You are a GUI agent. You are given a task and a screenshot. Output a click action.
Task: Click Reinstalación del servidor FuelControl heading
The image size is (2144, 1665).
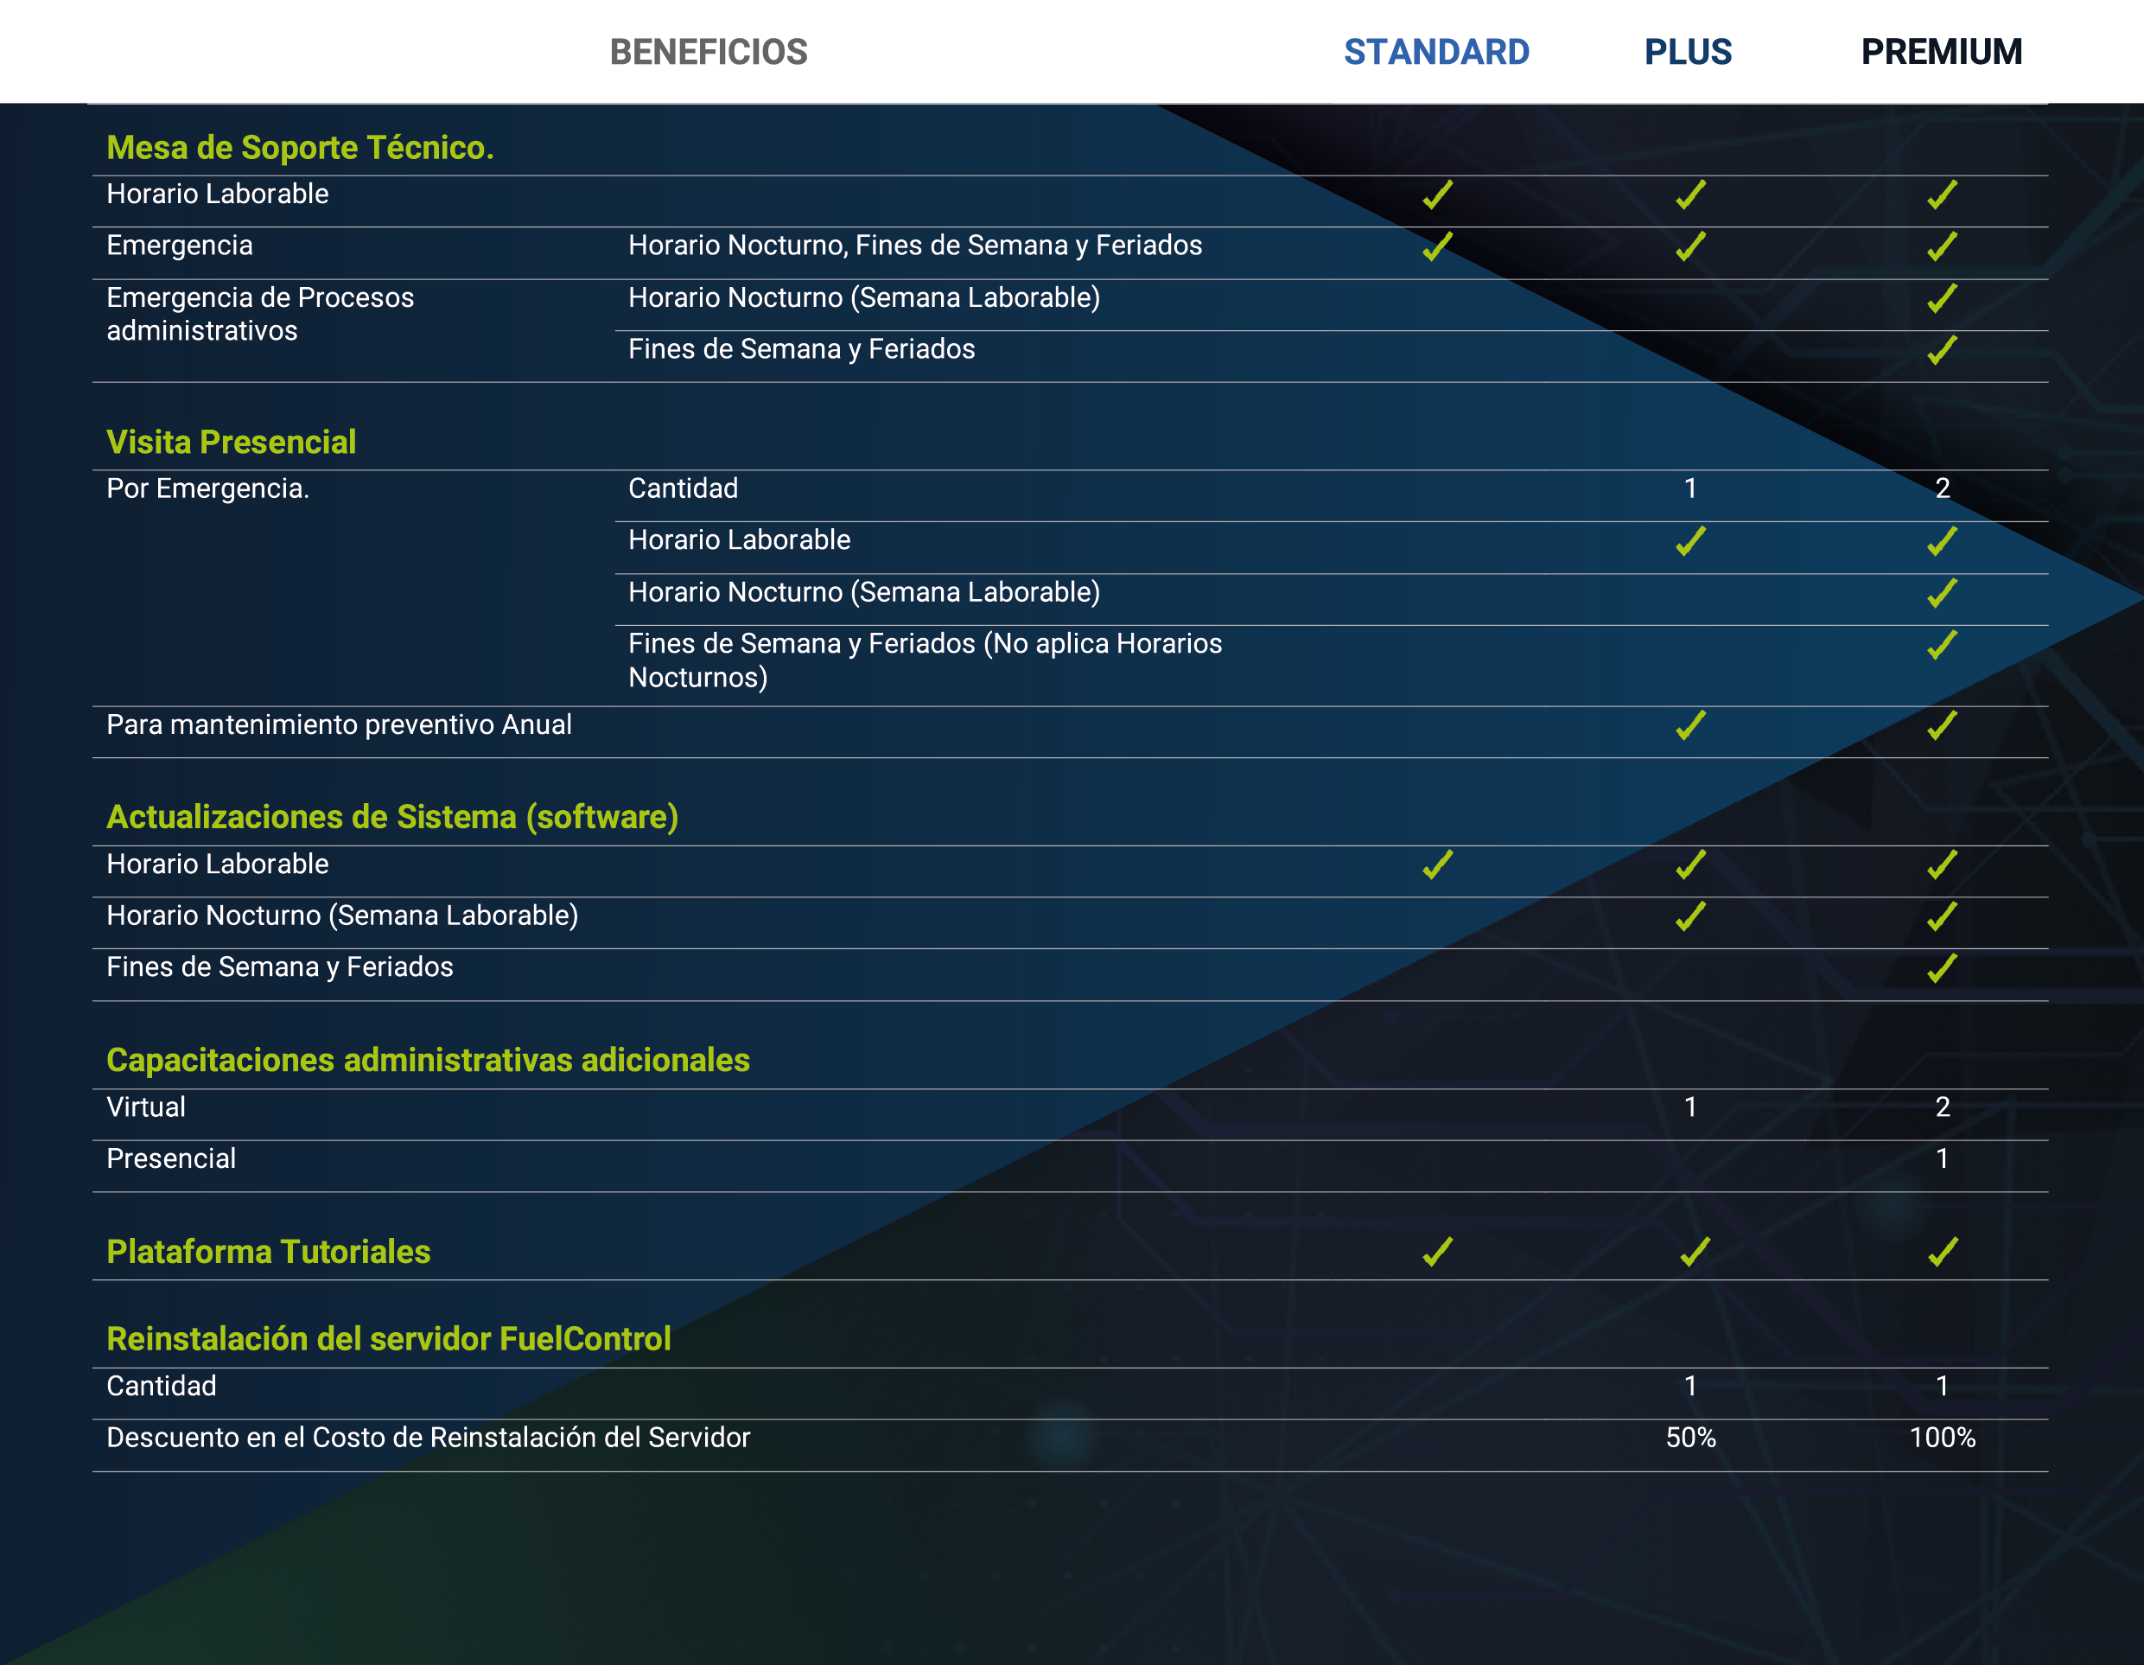click(388, 1339)
